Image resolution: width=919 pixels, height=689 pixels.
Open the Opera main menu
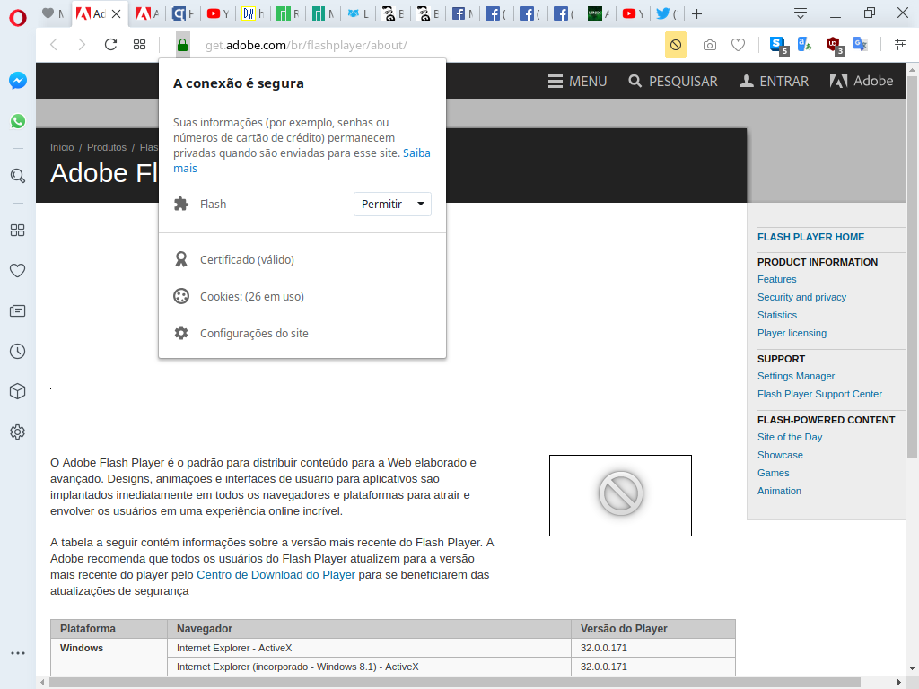[x=18, y=18]
